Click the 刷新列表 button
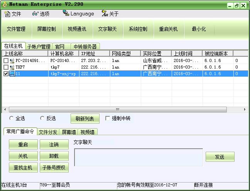250x191 pixels. 85,119
